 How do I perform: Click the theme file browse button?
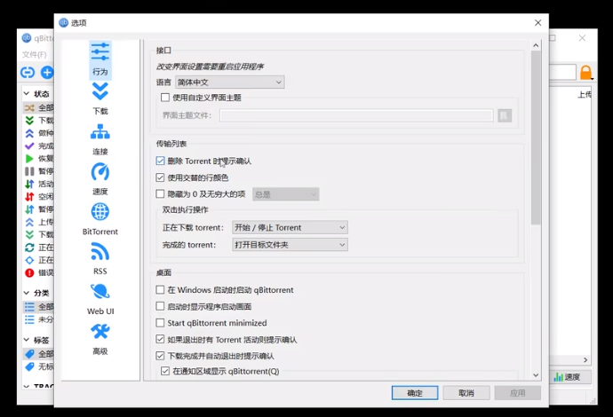pos(505,115)
